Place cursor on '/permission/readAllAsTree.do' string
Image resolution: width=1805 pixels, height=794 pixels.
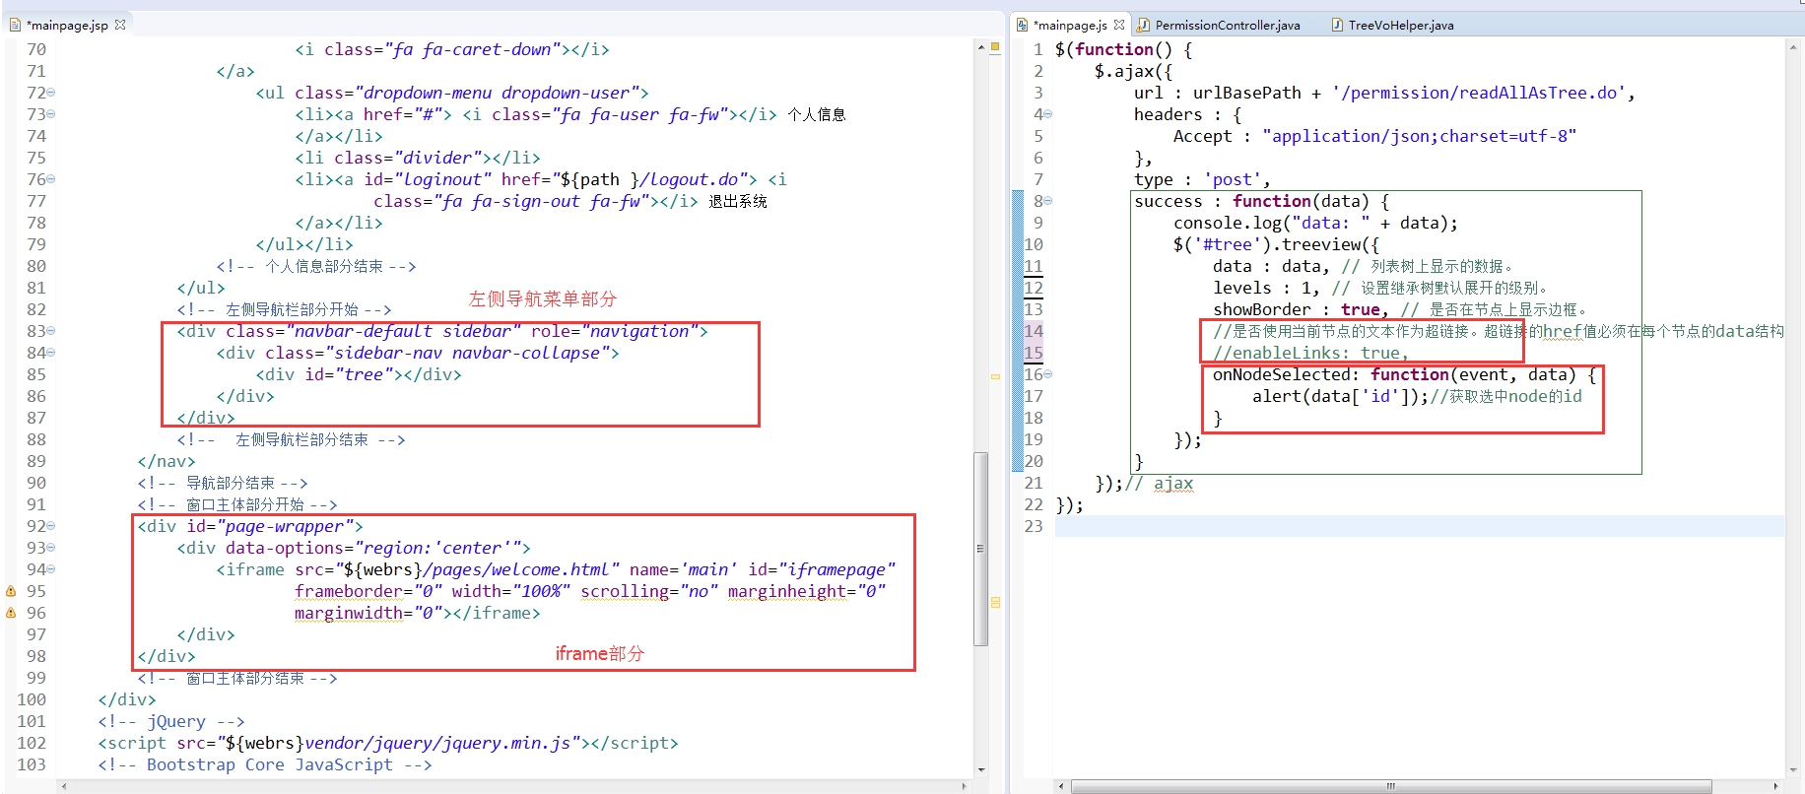coord(1478,93)
